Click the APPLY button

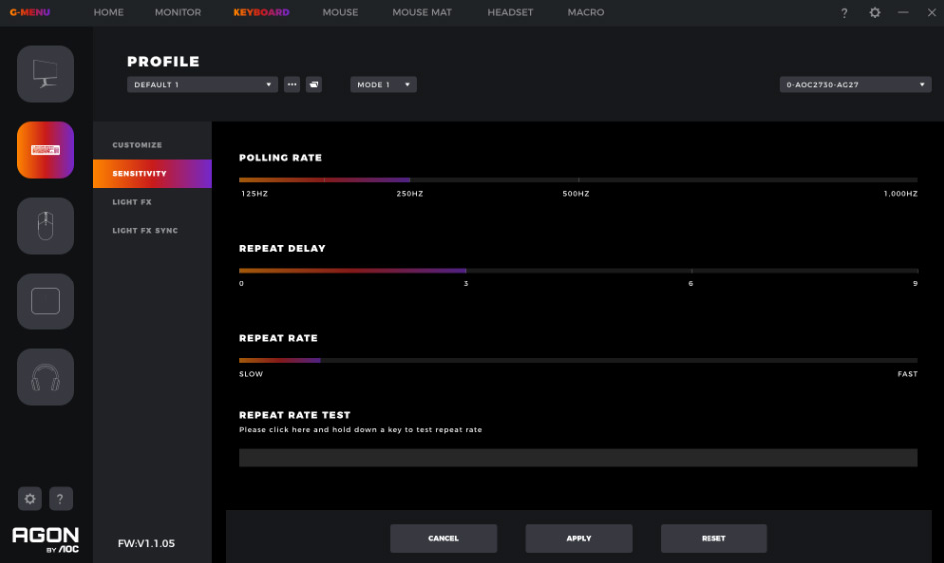579,538
